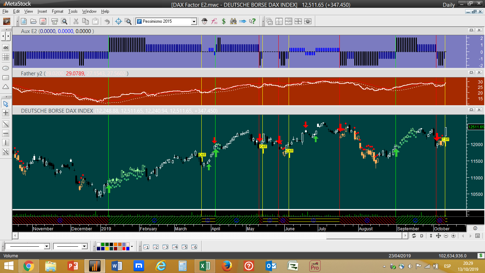
Task: Click the crosshair target toolbar icon
Action: [x=119, y=21]
